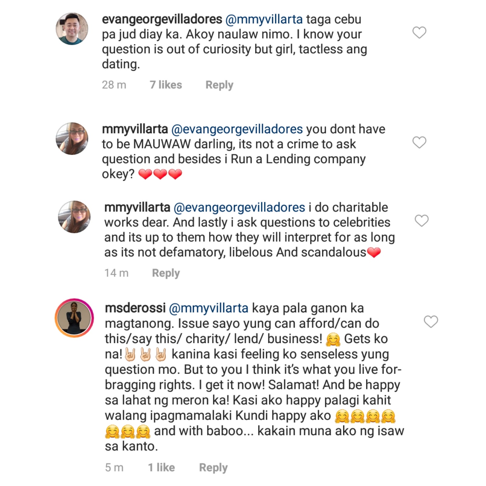Like mmyvillarta's MAUWAW comment heart
486x486 pixels.
pyautogui.click(x=419, y=142)
